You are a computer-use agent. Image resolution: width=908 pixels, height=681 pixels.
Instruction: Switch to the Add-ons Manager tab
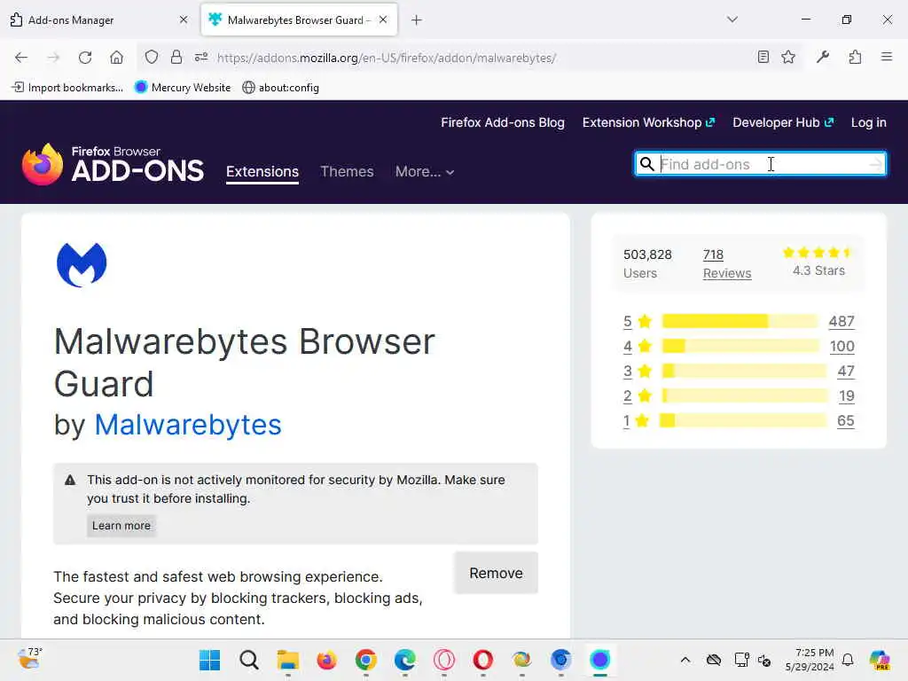point(98,20)
